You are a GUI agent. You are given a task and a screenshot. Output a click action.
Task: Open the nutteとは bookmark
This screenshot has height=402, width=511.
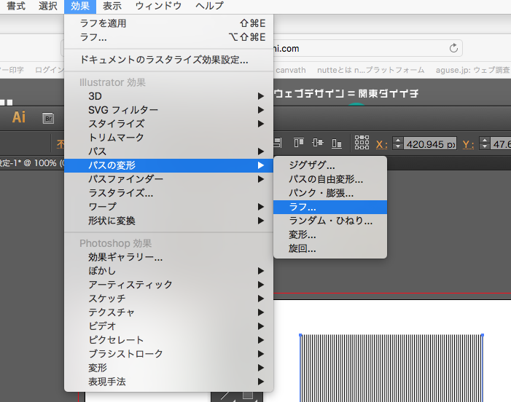click(371, 70)
